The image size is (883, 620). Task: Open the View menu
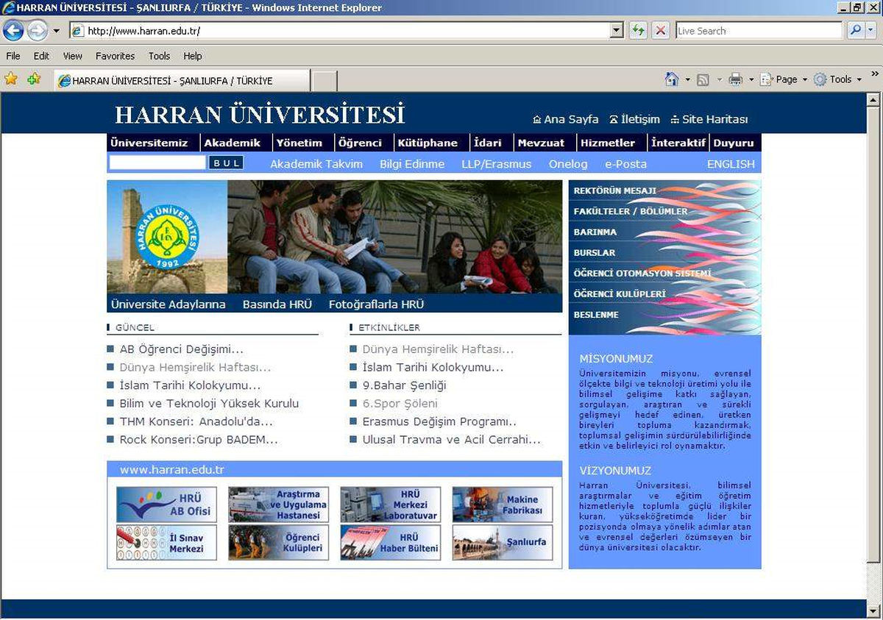[x=72, y=56]
